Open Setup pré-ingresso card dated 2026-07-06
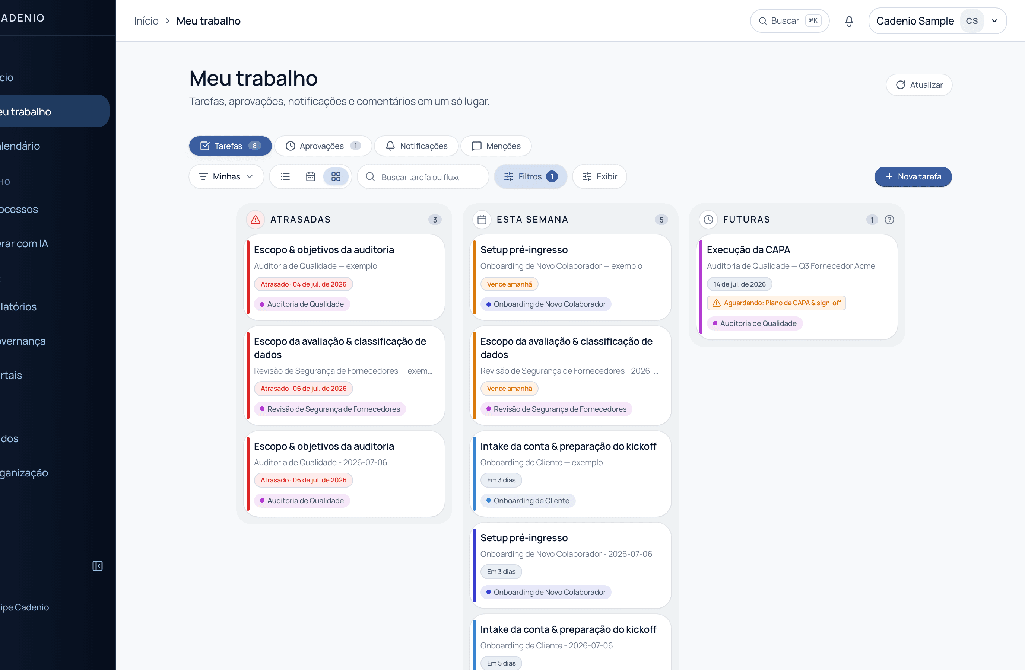Image resolution: width=1025 pixels, height=670 pixels. pyautogui.click(x=571, y=565)
